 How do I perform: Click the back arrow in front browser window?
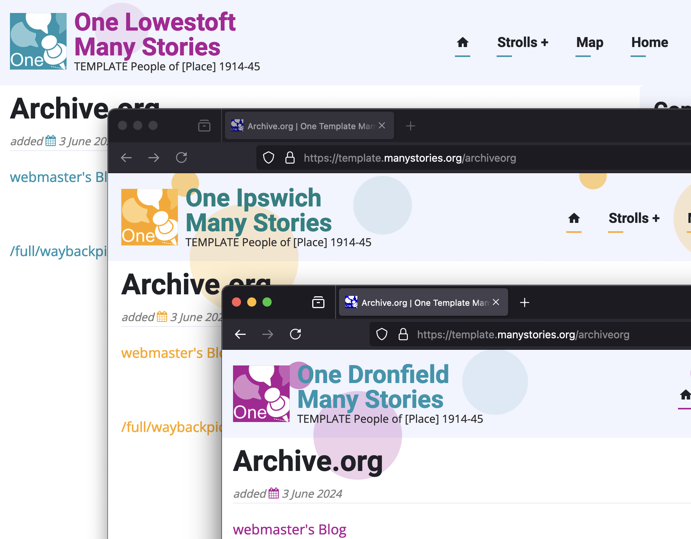tap(240, 334)
